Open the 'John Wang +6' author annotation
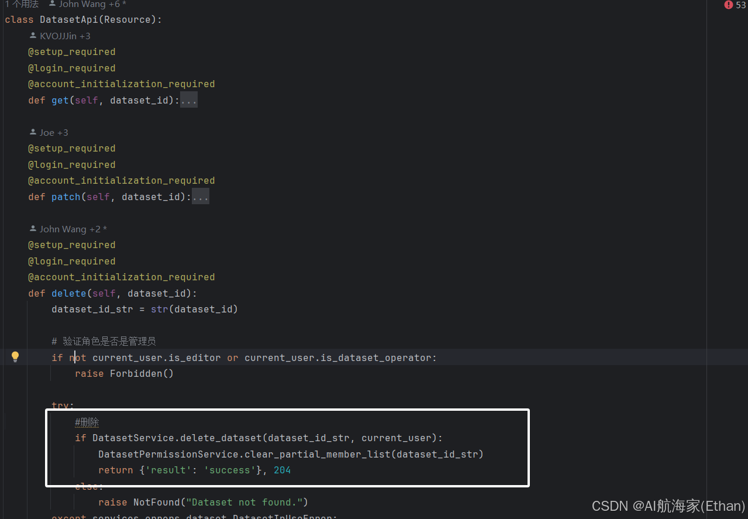Image resolution: width=748 pixels, height=519 pixels. (87, 4)
